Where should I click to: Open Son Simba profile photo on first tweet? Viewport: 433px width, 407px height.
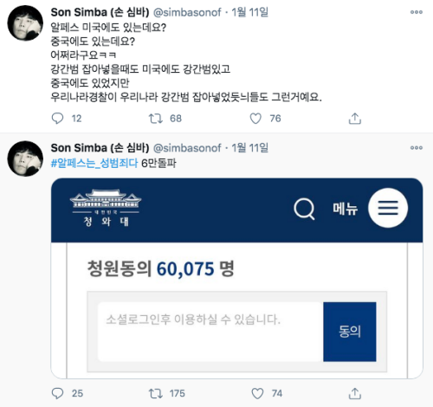[x=25, y=23]
